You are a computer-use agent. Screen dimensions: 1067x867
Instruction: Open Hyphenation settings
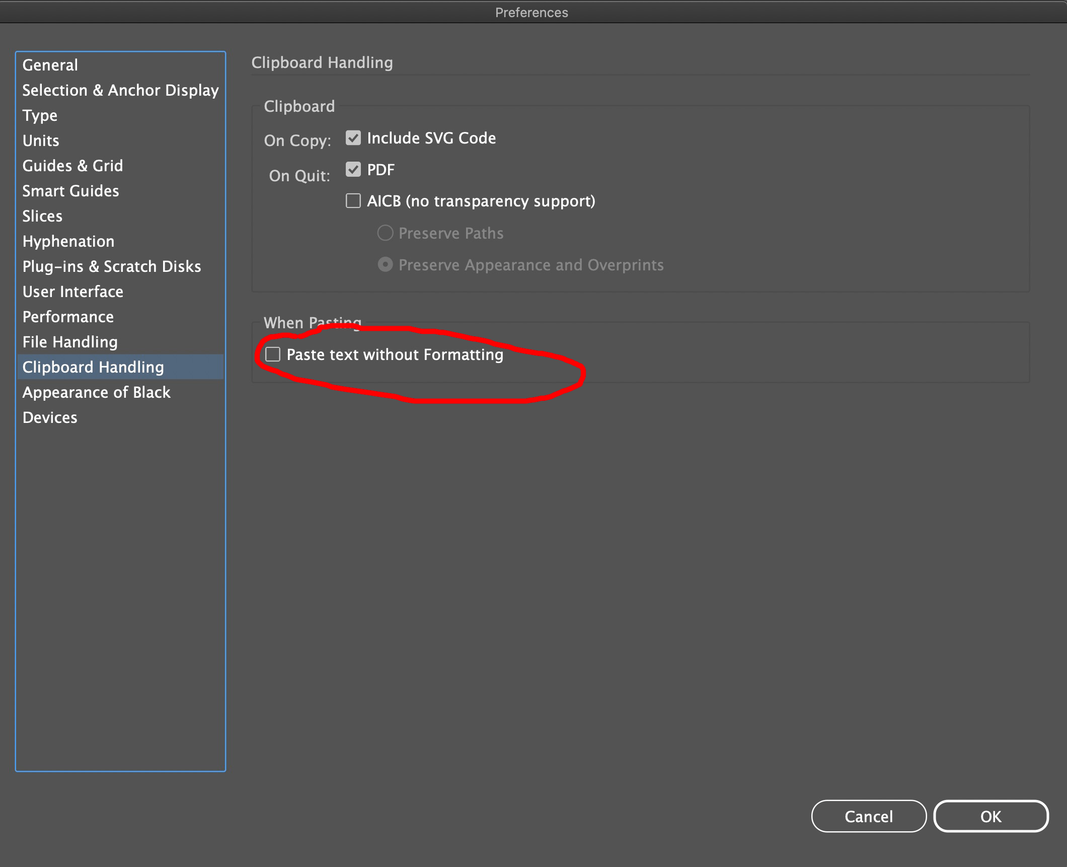[x=68, y=241]
